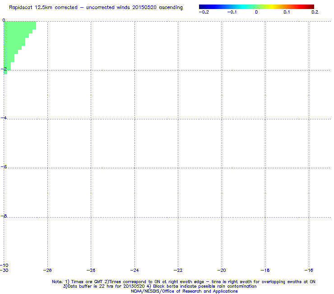The height and width of the screenshot is (294, 334).
Task: Click the -0.1 colorbar label
Action: coord(232,12)
